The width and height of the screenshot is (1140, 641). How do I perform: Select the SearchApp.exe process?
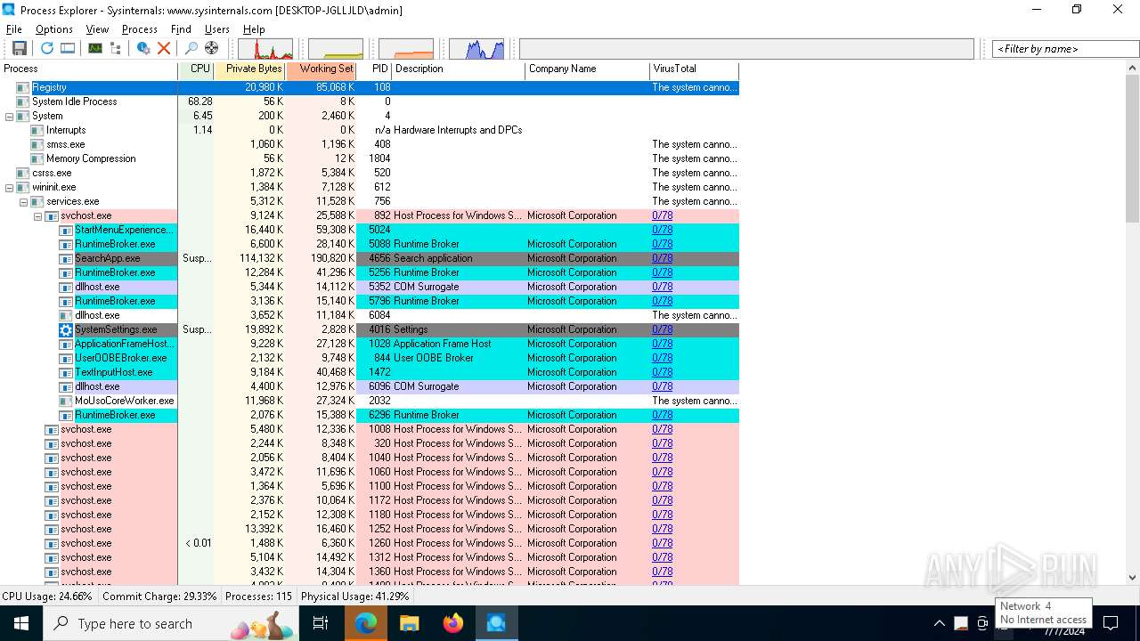370,258
